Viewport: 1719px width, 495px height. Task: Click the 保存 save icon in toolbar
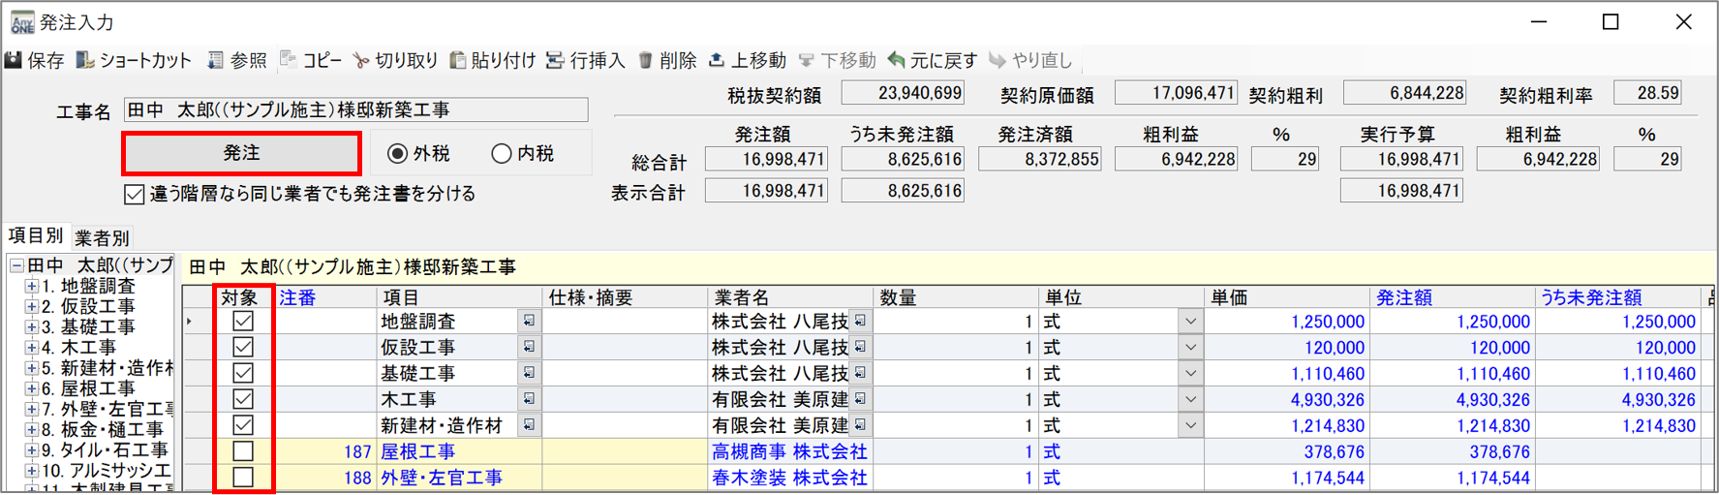coord(15,60)
